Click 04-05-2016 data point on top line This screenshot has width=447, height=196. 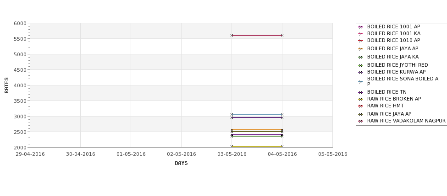click(282, 35)
